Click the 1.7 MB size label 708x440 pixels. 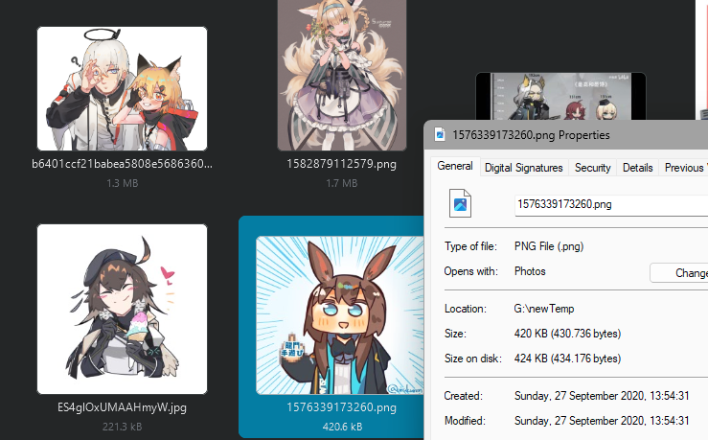341,183
